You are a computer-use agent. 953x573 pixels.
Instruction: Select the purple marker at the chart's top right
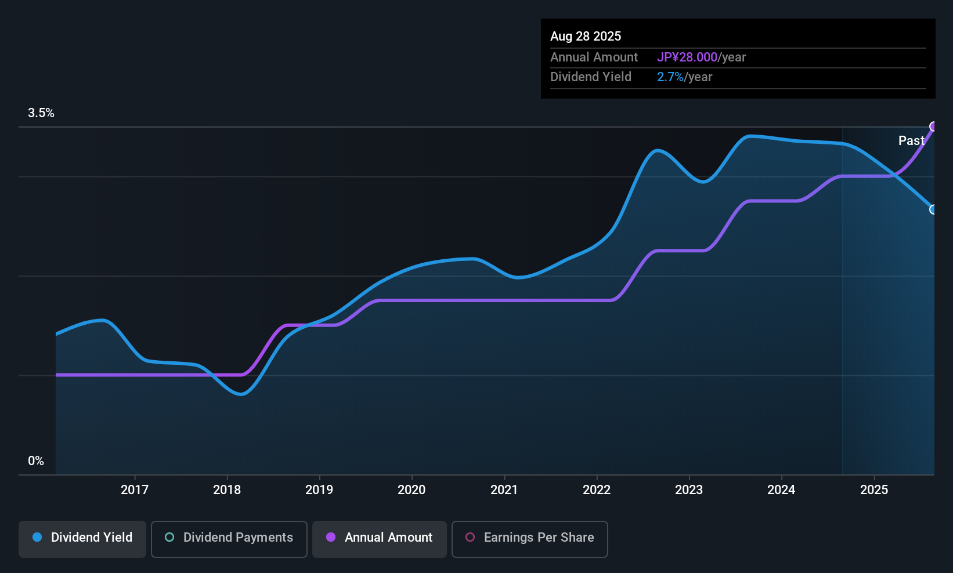[933, 125]
